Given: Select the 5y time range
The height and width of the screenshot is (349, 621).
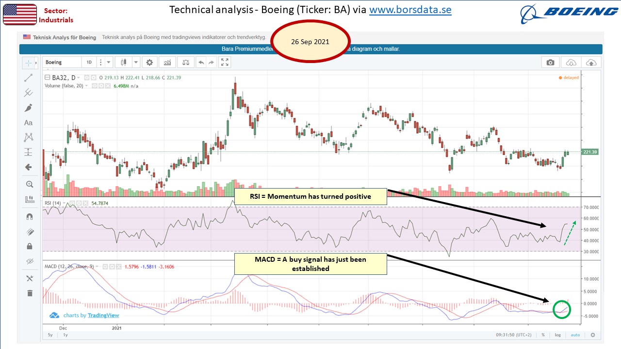Looking at the screenshot, I should point(50,335).
